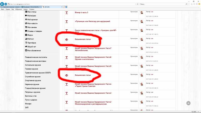Click the T icon beside «Пульница» article
The image size is (201, 113).
click(67, 22)
